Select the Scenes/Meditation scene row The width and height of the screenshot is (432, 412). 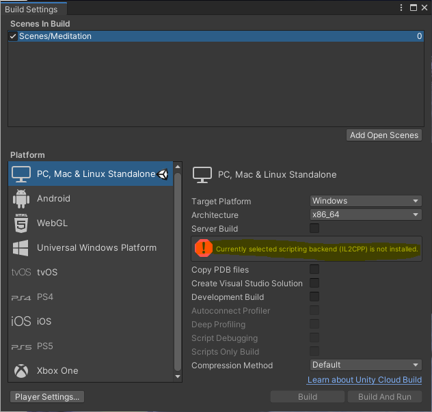(x=216, y=36)
